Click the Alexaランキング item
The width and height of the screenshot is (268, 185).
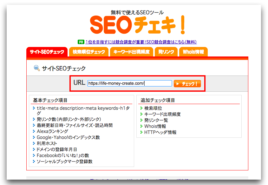click(52, 131)
